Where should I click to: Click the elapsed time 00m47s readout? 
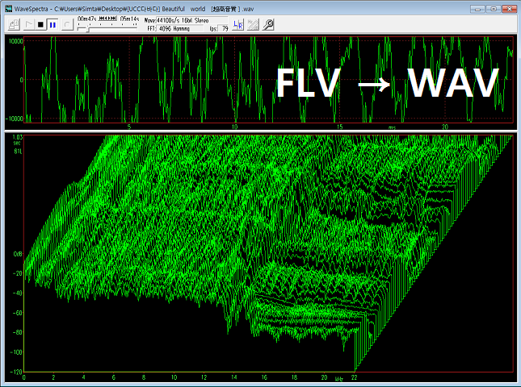[86, 19]
